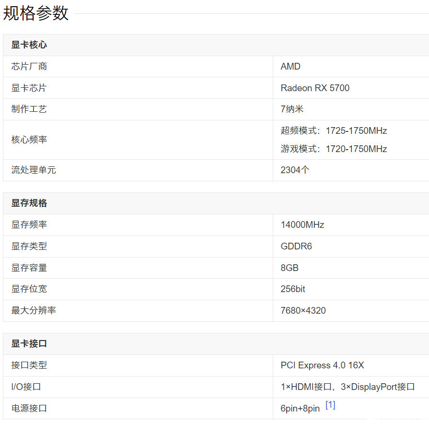Select 游戏模式 1720-1750MHz line
The height and width of the screenshot is (424, 429).
pyautogui.click(x=334, y=149)
